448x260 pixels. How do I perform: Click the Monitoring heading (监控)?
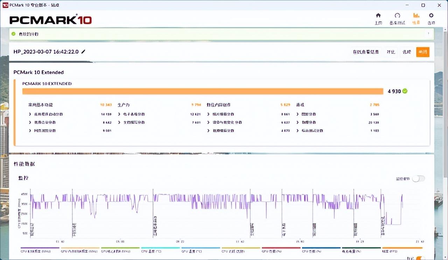coord(23,178)
